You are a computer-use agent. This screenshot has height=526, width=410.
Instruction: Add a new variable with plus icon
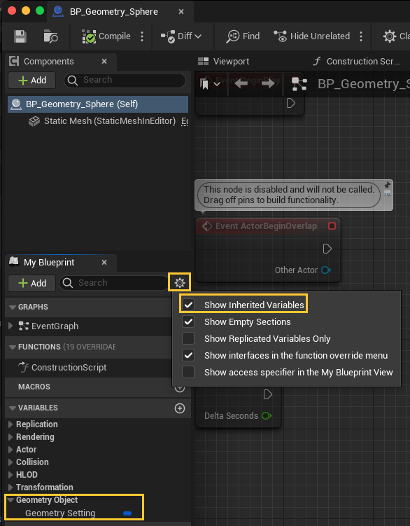(180, 408)
